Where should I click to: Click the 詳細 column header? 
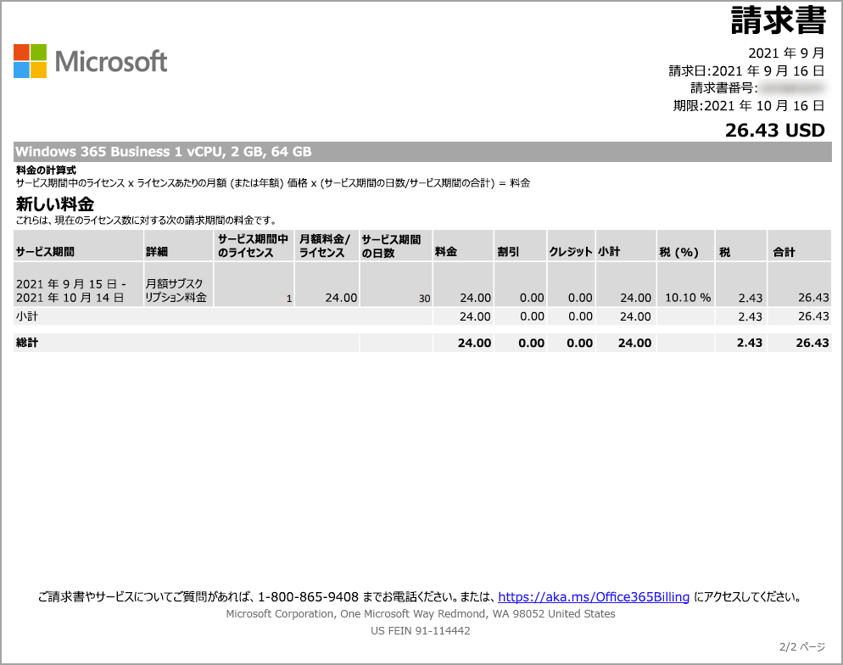[178, 246]
